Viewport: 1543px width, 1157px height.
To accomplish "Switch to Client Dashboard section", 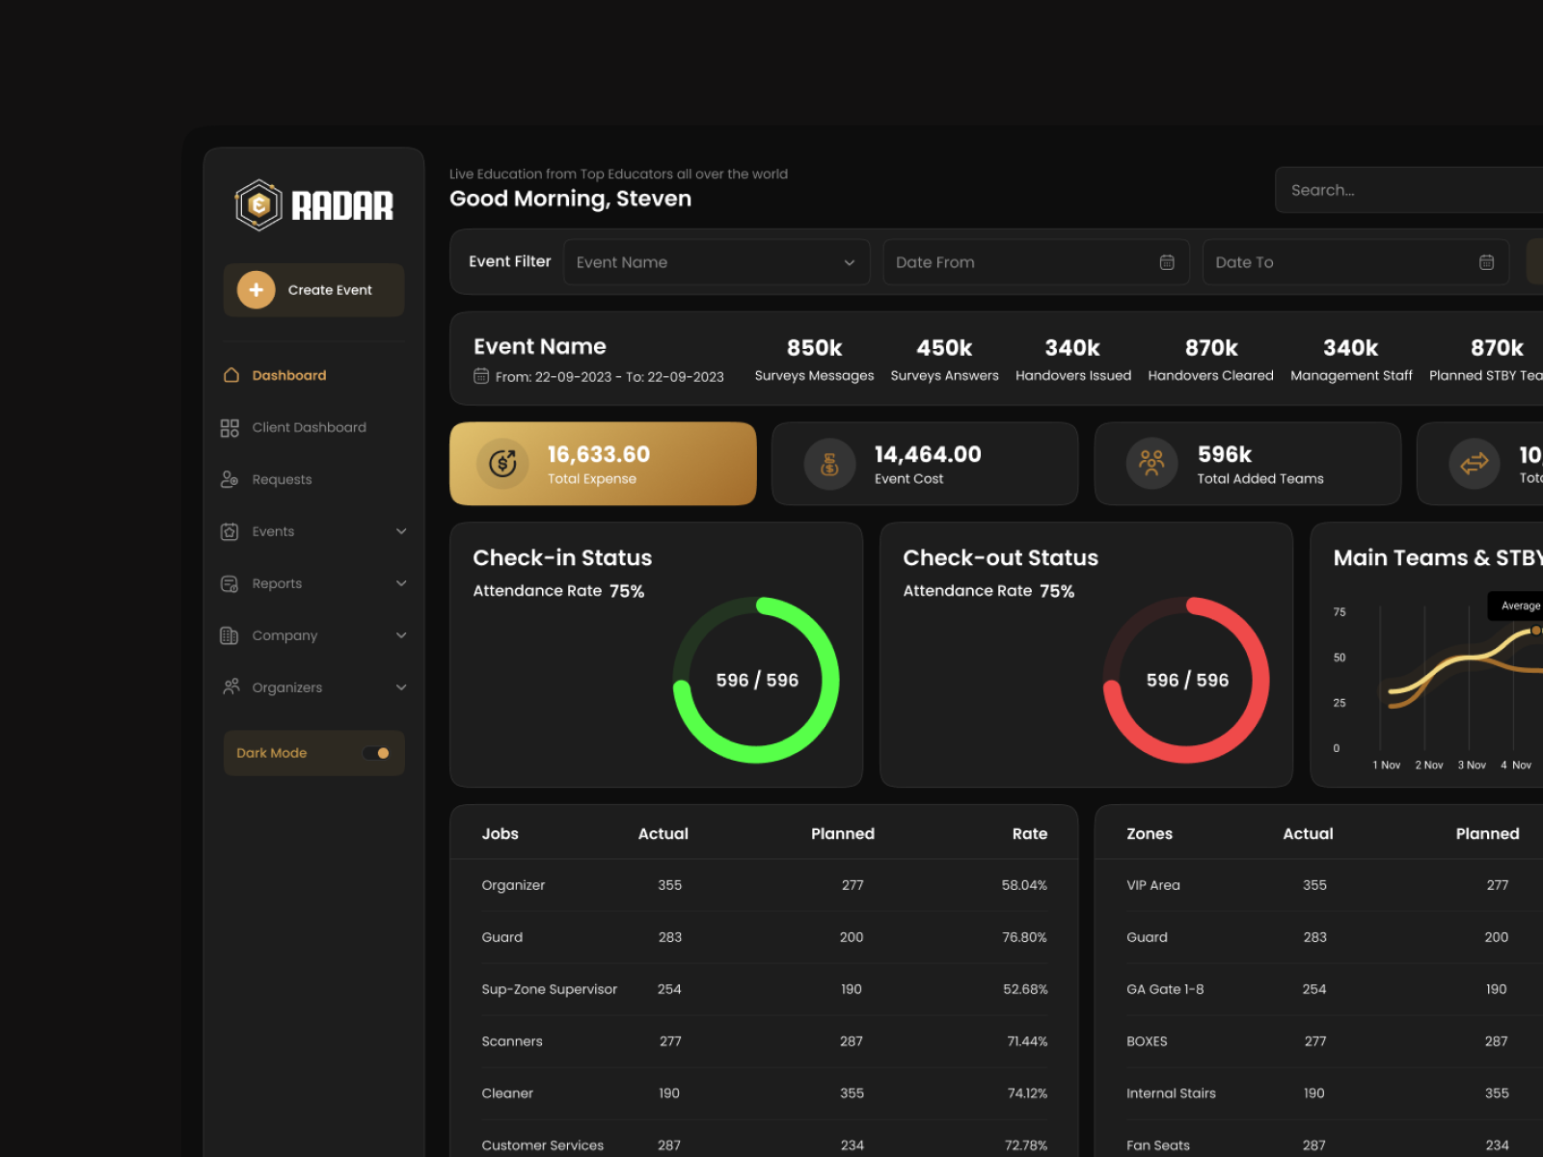I will pyautogui.click(x=309, y=427).
